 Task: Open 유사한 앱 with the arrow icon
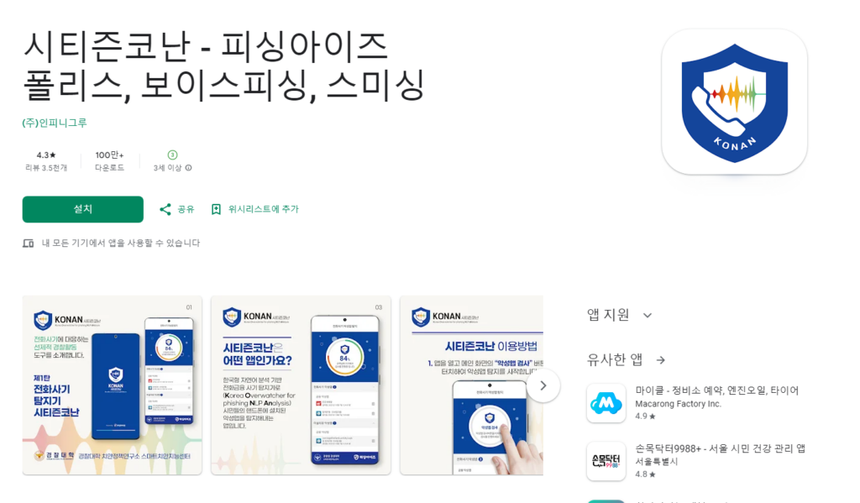tap(661, 360)
